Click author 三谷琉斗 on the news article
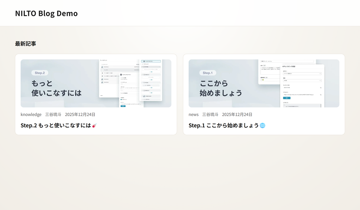This screenshot has width=360, height=210. click(210, 114)
